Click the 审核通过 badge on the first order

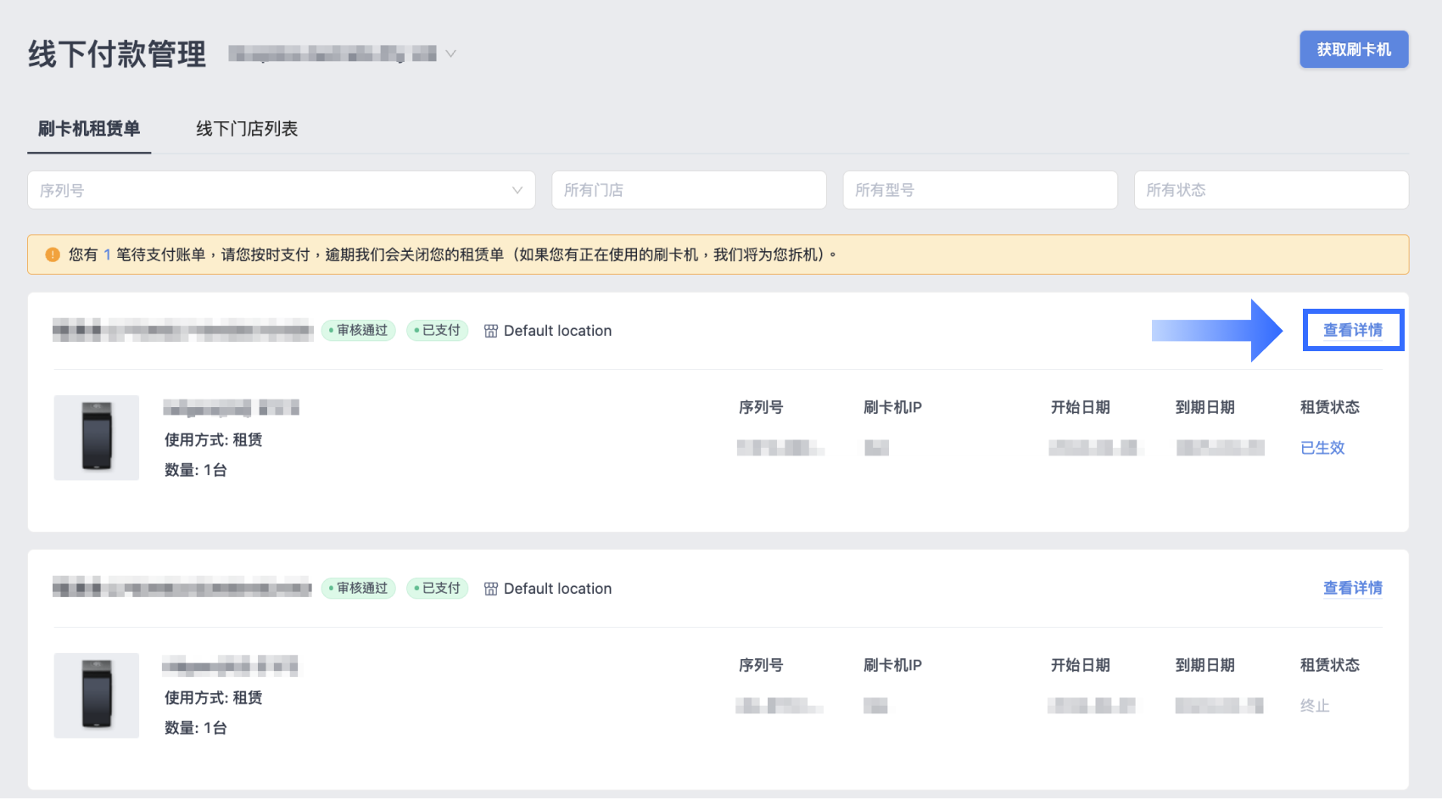(359, 331)
